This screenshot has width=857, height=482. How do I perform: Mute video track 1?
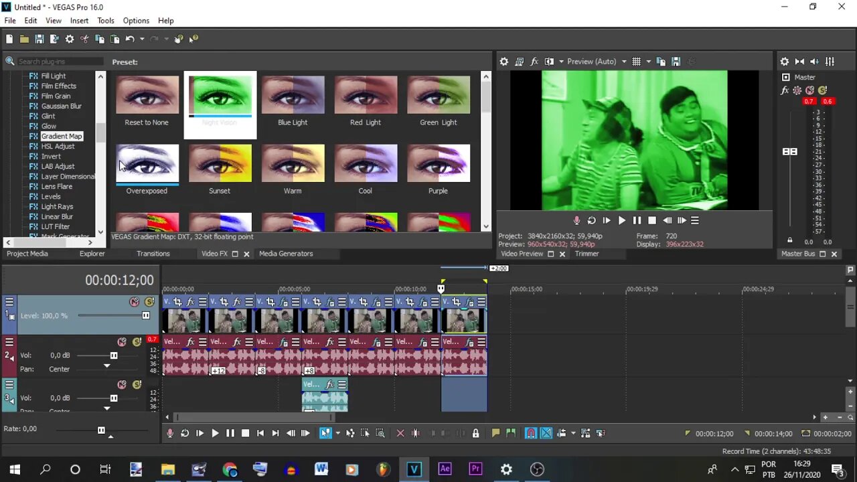click(135, 303)
